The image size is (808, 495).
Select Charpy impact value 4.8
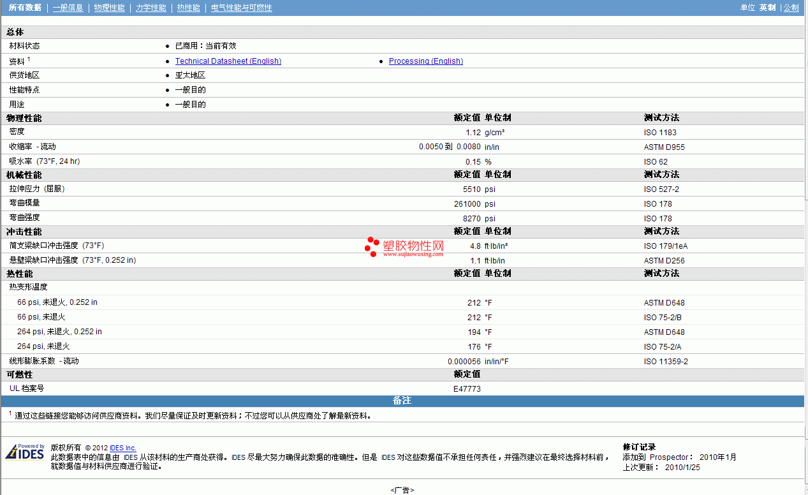tap(475, 246)
